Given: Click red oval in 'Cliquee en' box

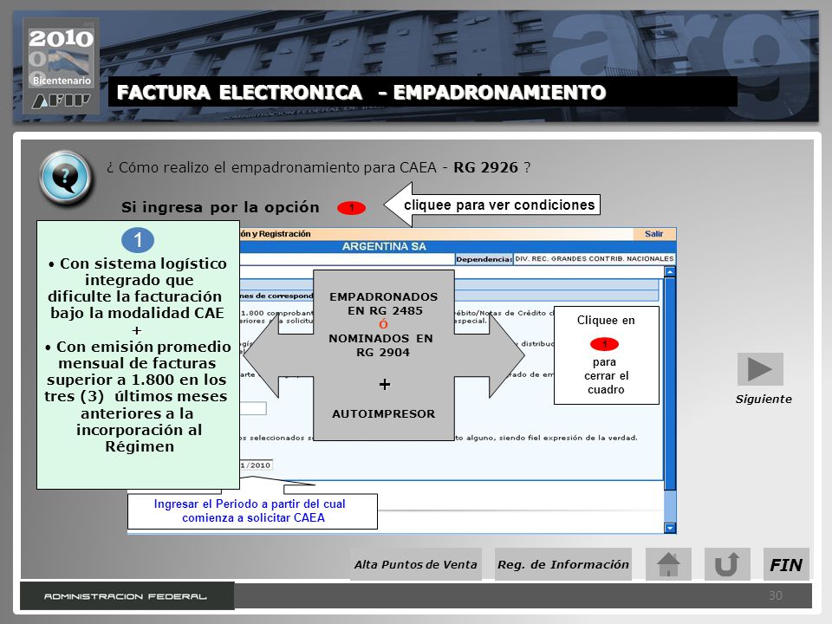Looking at the screenshot, I should (604, 344).
